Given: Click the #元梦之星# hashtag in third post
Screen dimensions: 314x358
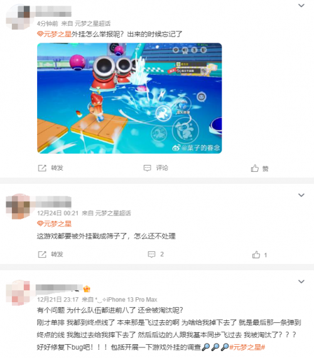Looking at the screenshot, I should (247, 347).
